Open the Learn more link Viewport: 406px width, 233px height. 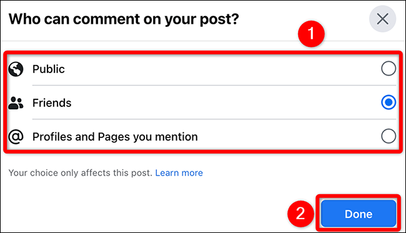179,172
